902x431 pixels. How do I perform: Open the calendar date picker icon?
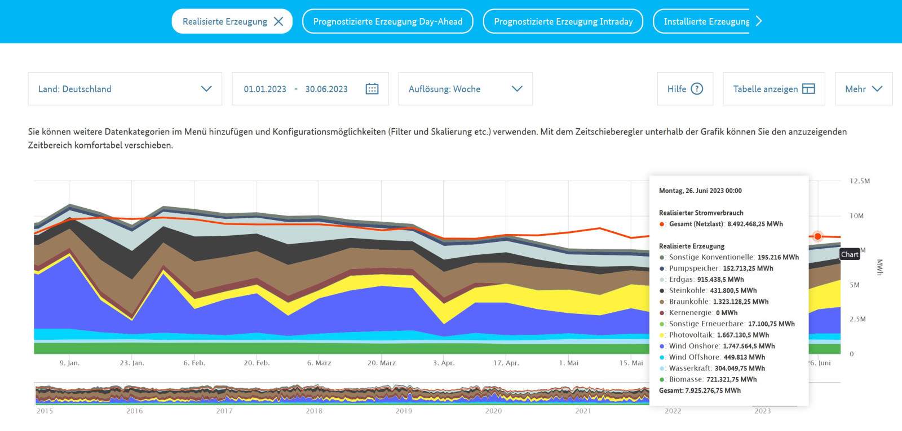372,89
